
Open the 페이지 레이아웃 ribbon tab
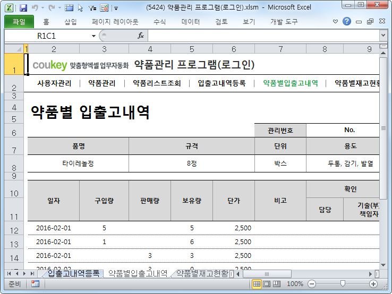(x=115, y=22)
